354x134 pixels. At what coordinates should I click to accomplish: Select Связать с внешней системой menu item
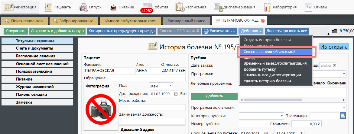click(269, 52)
